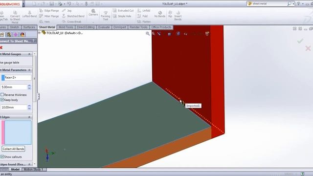Image resolution: width=313 pixels, height=176 pixels.
Task: Click the Simple Hole tool
Action: pos(122,16)
